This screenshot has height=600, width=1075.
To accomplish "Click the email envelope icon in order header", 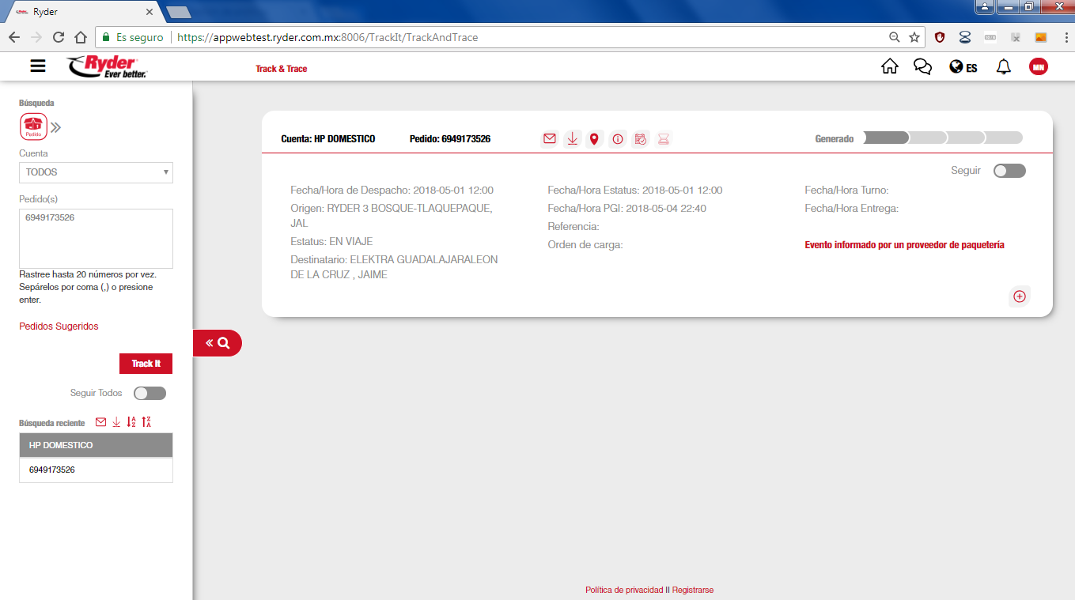I will (x=549, y=139).
